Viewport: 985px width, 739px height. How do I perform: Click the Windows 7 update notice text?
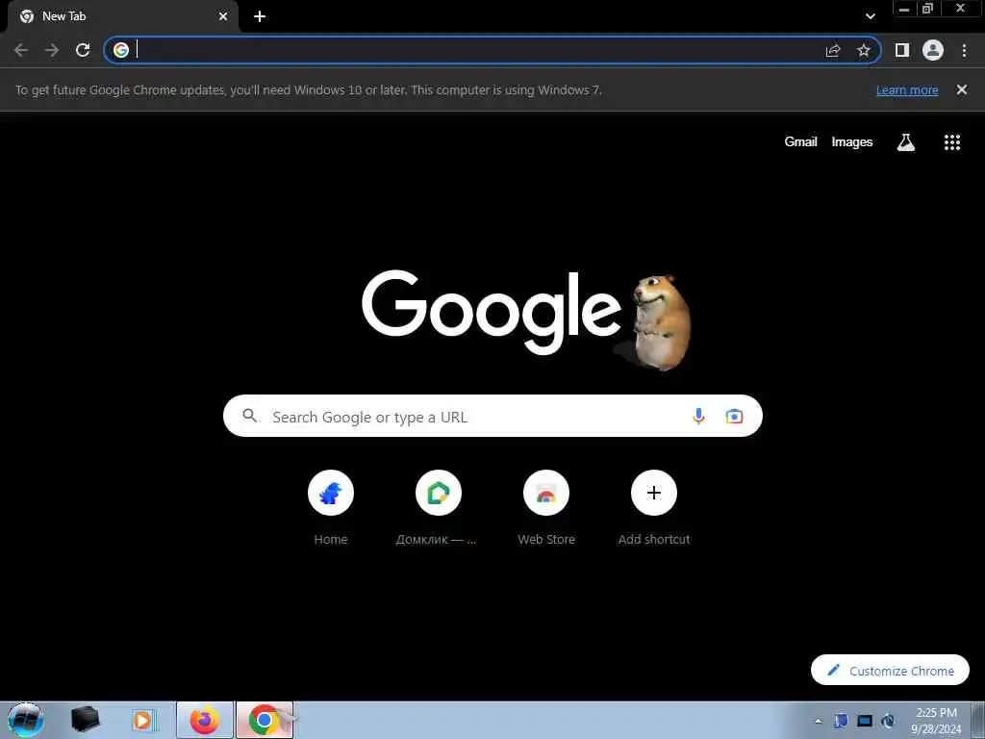[x=309, y=89]
